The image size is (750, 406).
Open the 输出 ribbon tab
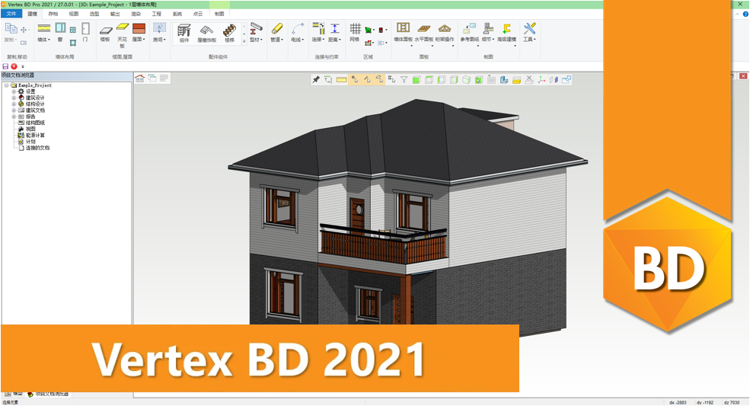point(115,14)
